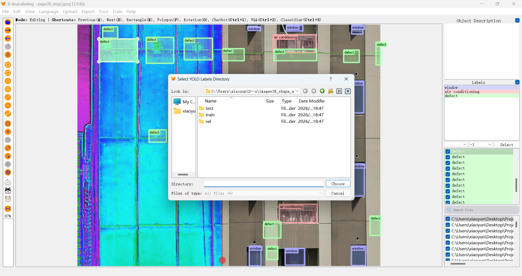Open the next image with the right-arrow tool
Image resolution: width=522 pixels, height=276 pixels.
click(x=8, y=30)
